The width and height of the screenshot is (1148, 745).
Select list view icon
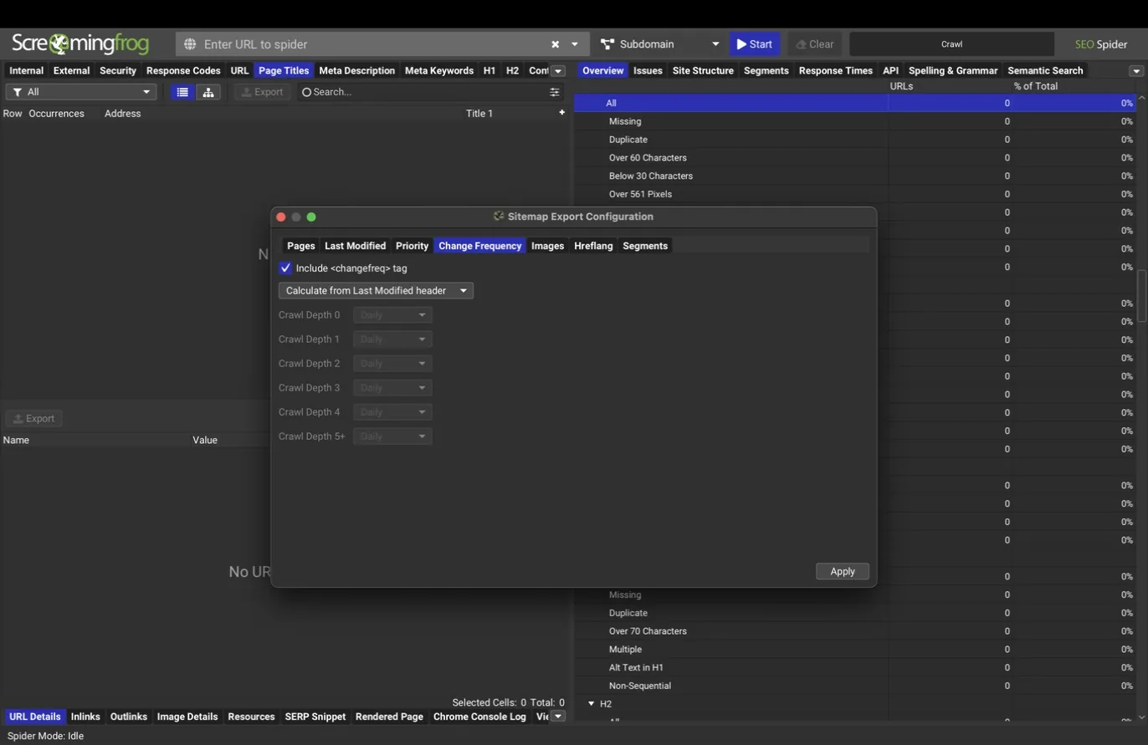pyautogui.click(x=182, y=92)
